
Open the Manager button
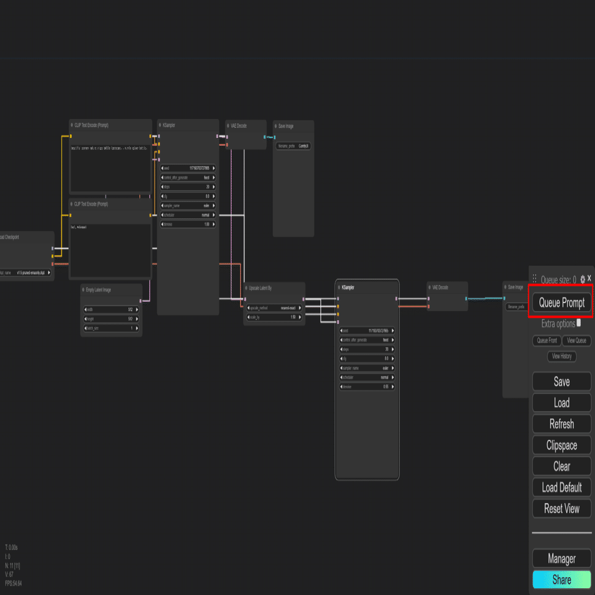562,559
